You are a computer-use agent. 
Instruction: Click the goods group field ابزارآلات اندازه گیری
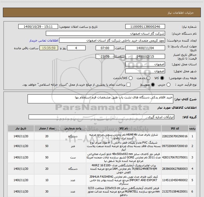pos(101,117)
